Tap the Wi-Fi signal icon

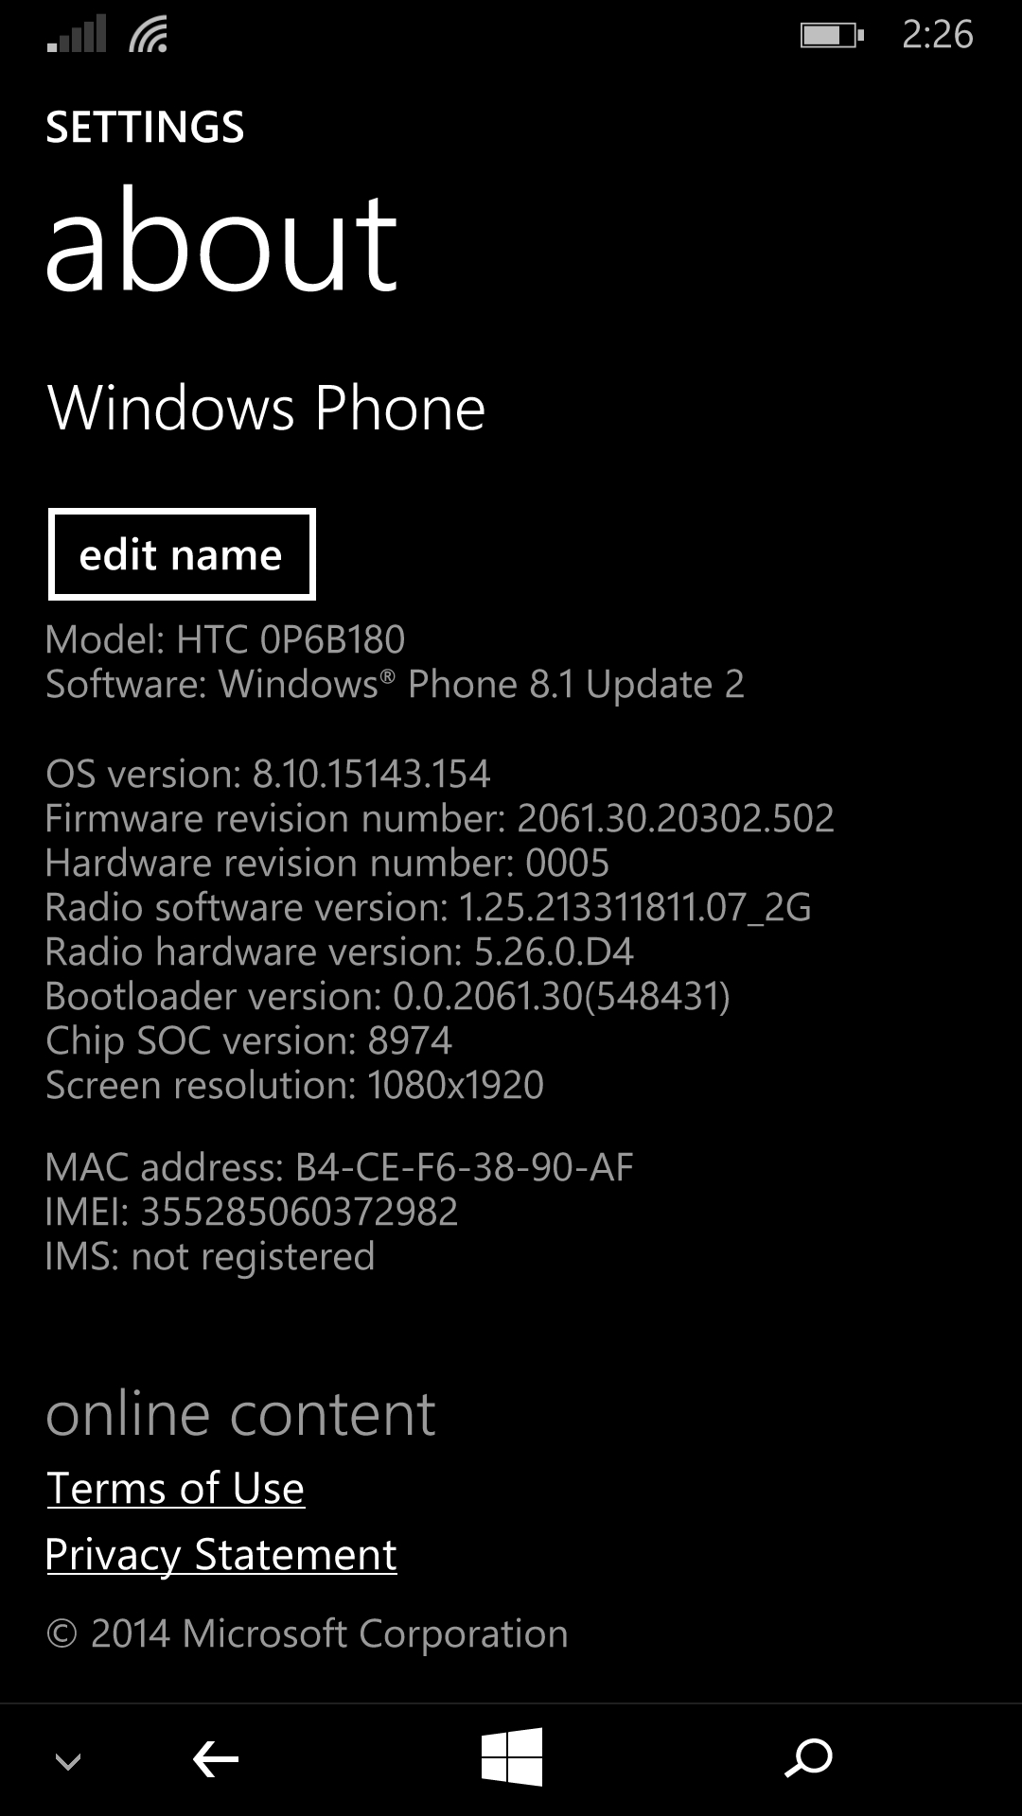[x=149, y=35]
